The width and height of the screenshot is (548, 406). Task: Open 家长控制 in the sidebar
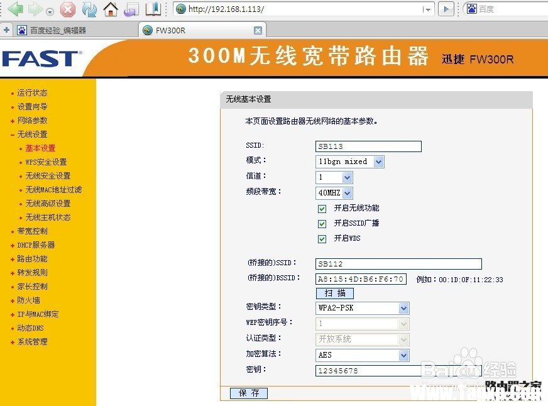point(32,287)
